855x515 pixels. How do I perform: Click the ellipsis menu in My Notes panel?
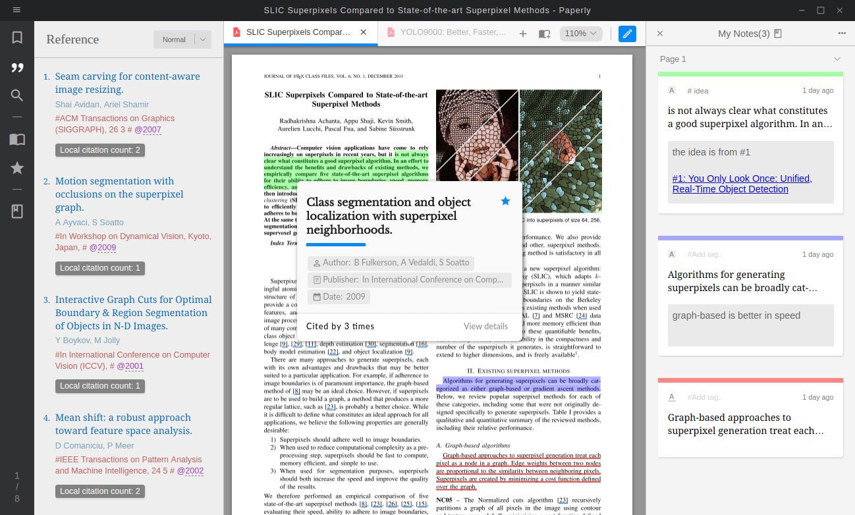[842, 33]
